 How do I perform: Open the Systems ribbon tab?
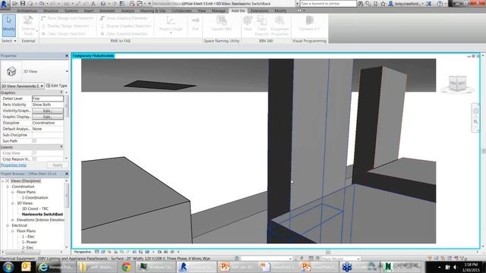click(71, 11)
